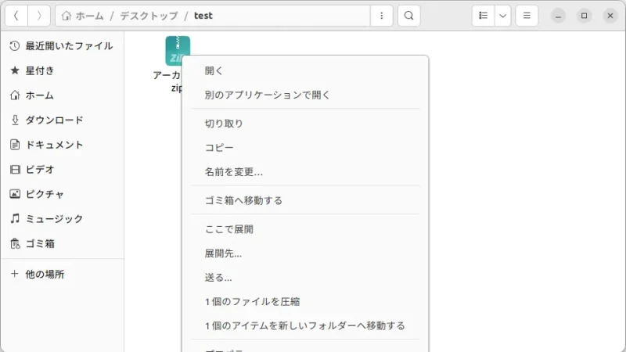
Task: Click the picture icon in the sidebar
Action: click(15, 194)
